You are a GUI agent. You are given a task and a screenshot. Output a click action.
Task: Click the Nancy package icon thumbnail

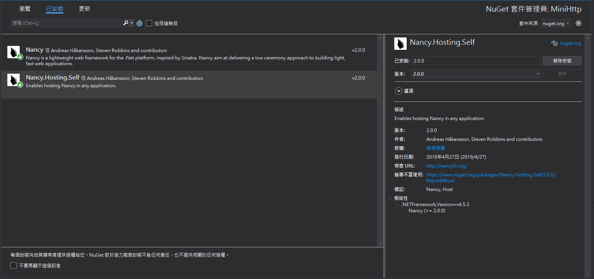13,52
